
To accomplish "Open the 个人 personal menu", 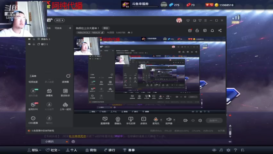I will pos(72,150).
